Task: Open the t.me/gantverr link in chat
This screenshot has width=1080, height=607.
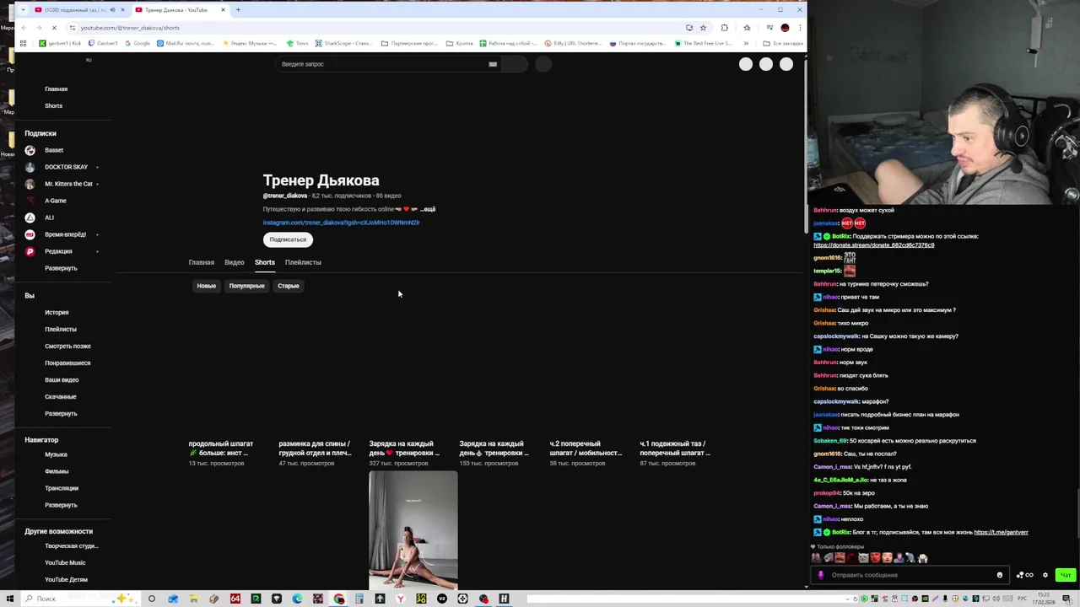Action: pyautogui.click(x=1001, y=533)
